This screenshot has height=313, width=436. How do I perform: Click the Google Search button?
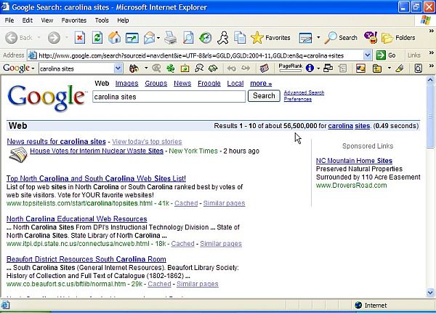coord(264,96)
